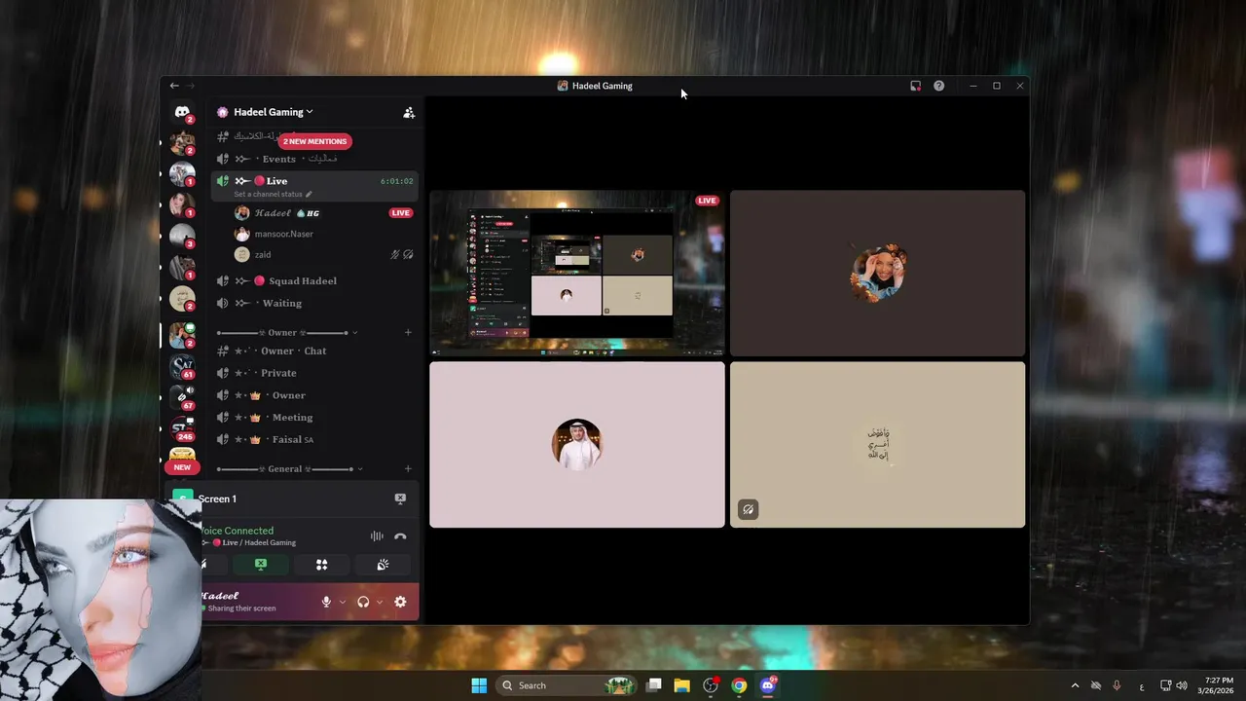Disconnect from voice with the phone icon

tap(400, 536)
